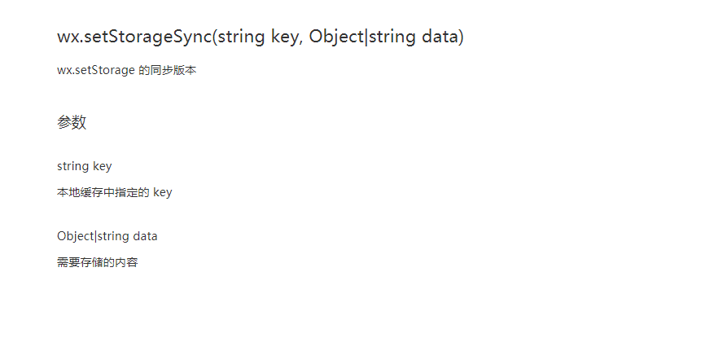
Task: Click the characters 指定 in key description
Action: [x=127, y=192]
